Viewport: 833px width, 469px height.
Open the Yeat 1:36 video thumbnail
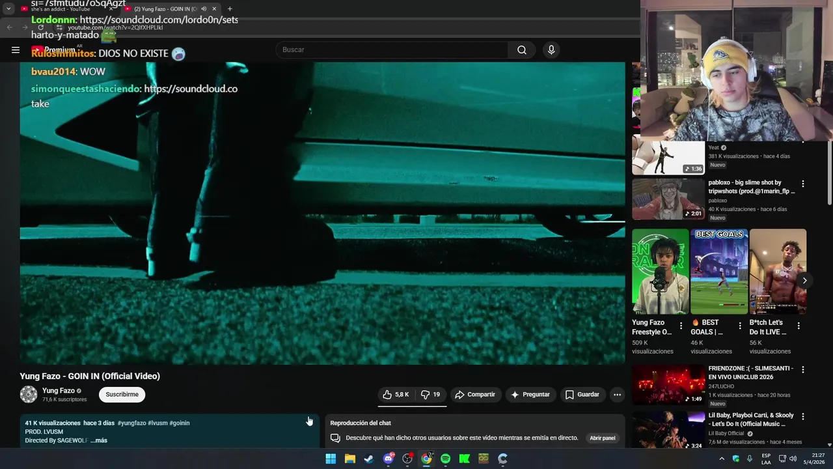coord(668,158)
